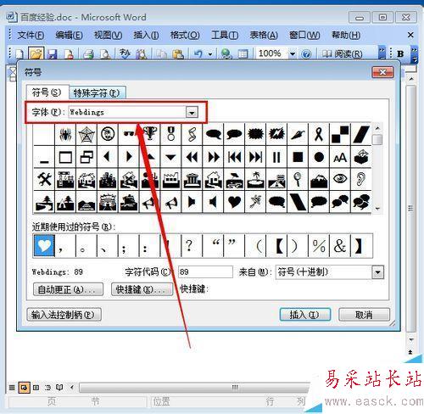Select the question mark recent symbol
The image size is (424, 414).
192,245
